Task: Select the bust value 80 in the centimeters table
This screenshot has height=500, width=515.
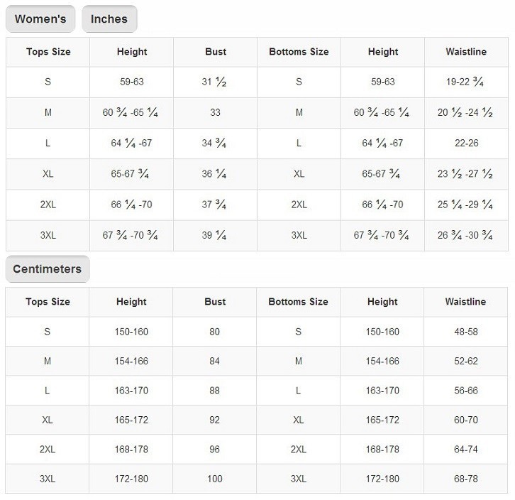Action: (214, 332)
